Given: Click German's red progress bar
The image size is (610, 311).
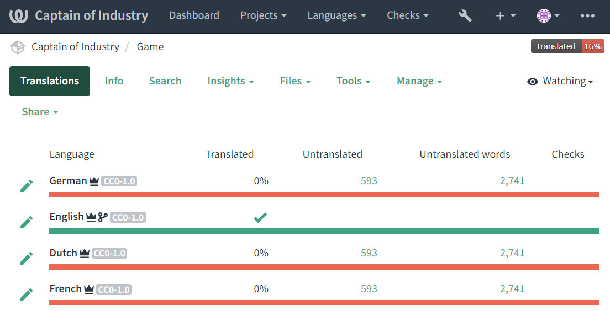Looking at the screenshot, I should tap(324, 195).
